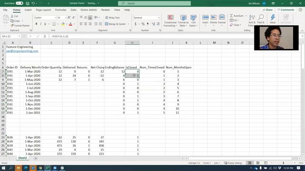
Task: Switch to the Page Layout tab
Action: [x=43, y=9]
